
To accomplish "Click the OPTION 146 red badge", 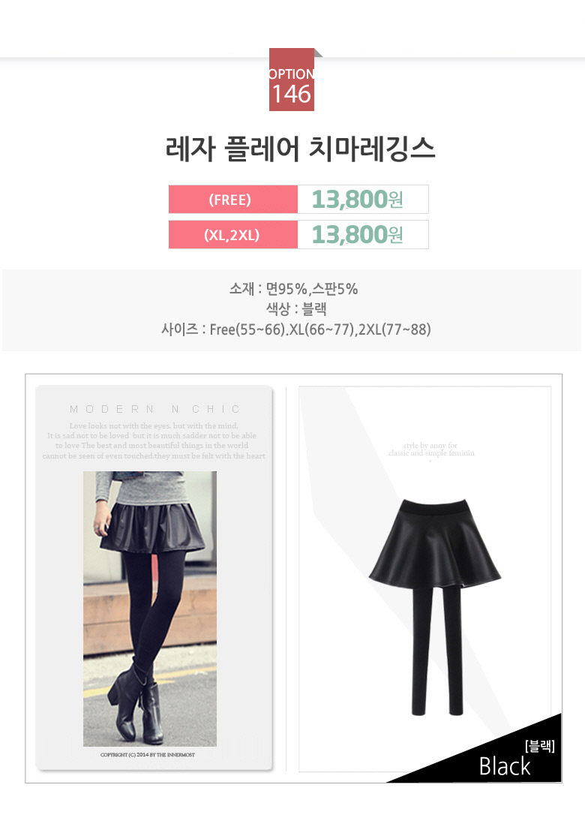I will [292, 80].
